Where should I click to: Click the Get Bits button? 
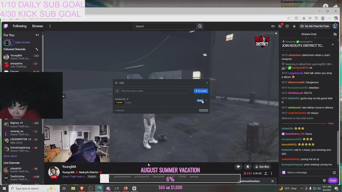[x=262, y=167]
